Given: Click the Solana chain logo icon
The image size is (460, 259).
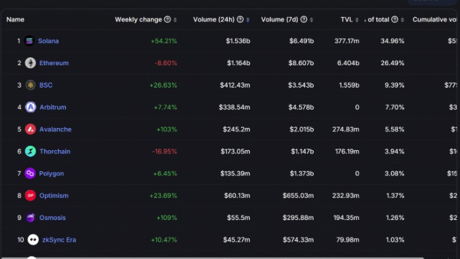Looking at the screenshot, I should (29, 41).
